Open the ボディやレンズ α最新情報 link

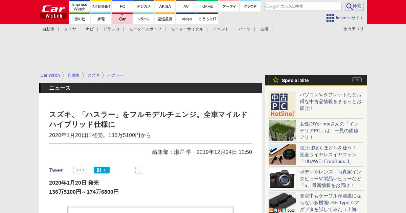[331, 179]
